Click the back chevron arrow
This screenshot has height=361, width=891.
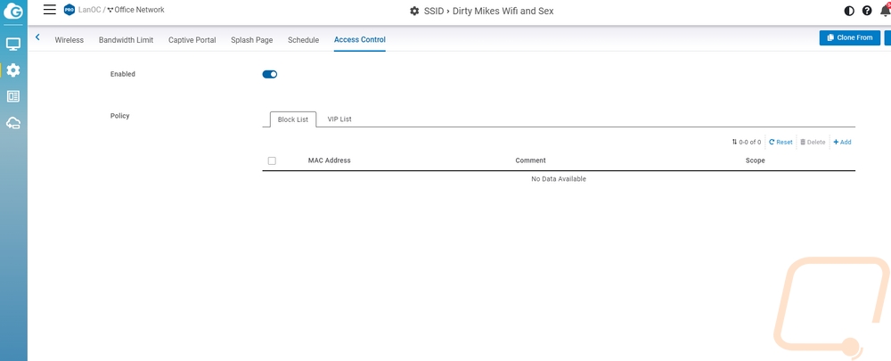[37, 37]
